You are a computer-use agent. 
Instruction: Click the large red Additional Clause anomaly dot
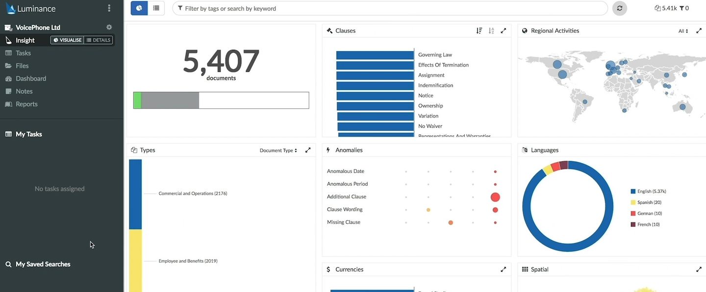(x=495, y=197)
